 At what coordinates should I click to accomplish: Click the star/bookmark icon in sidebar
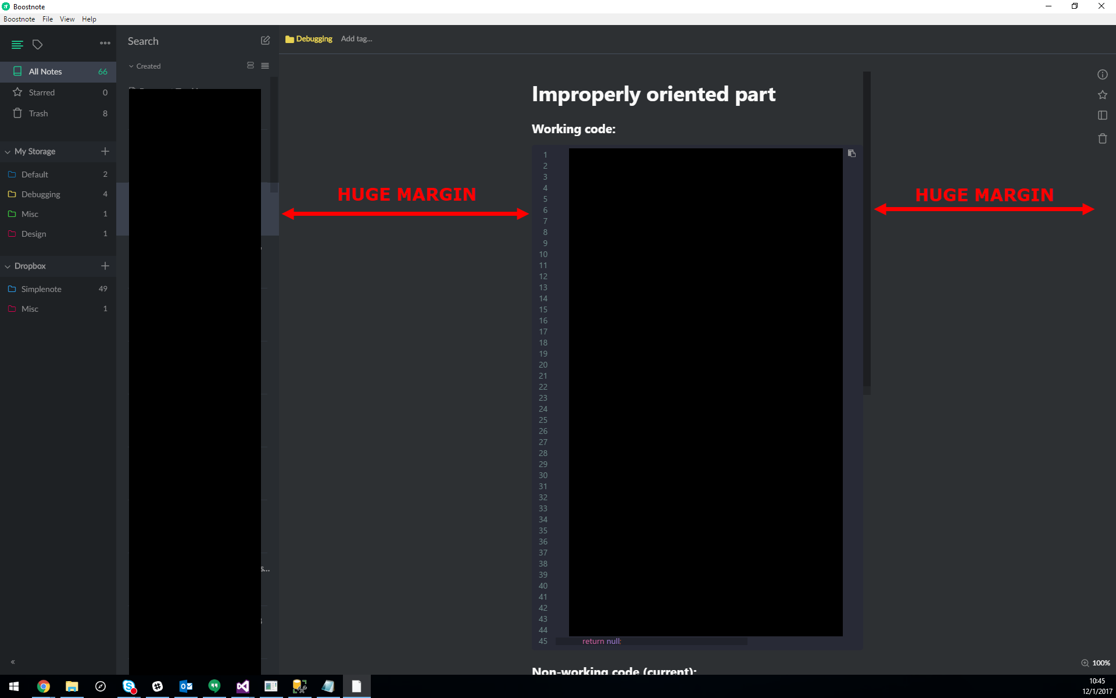click(17, 92)
